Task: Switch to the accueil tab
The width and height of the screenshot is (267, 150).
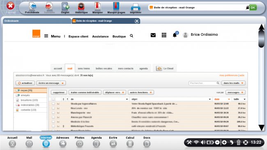Action: (x=58, y=68)
